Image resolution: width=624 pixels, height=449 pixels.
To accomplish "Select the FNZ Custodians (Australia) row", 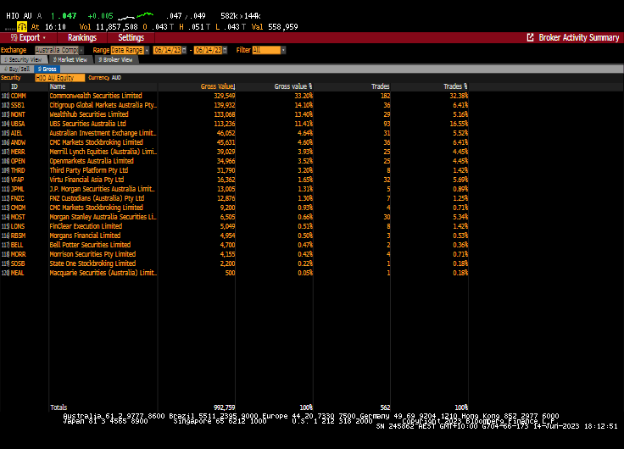I will pos(234,198).
